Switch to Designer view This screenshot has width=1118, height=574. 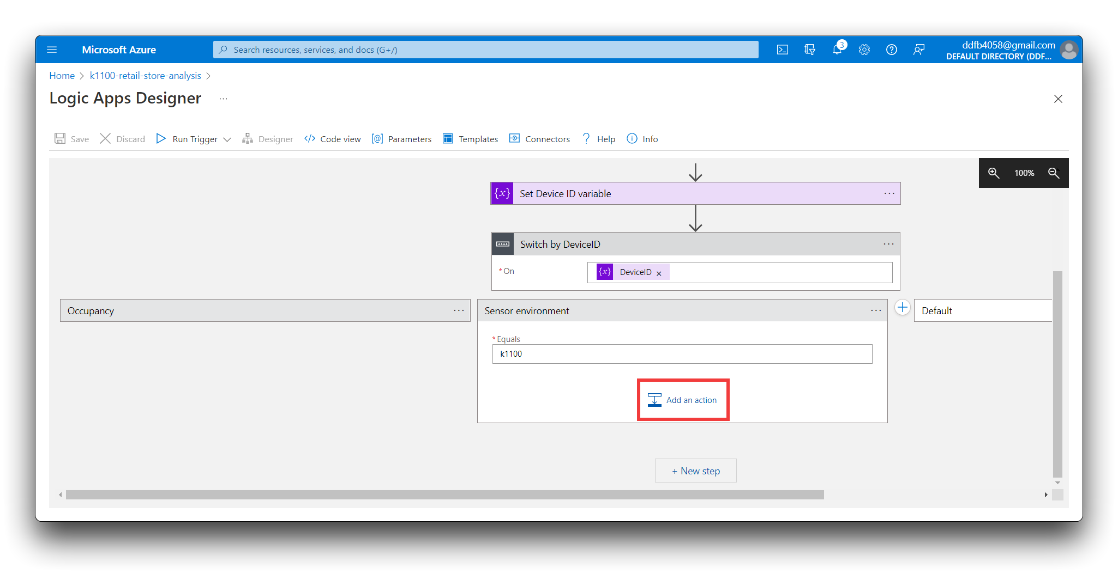[268, 139]
